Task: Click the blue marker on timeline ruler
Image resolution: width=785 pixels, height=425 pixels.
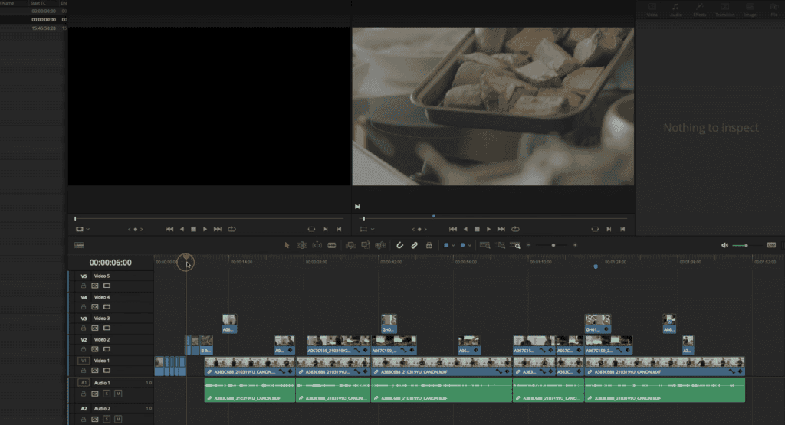Action: [596, 266]
